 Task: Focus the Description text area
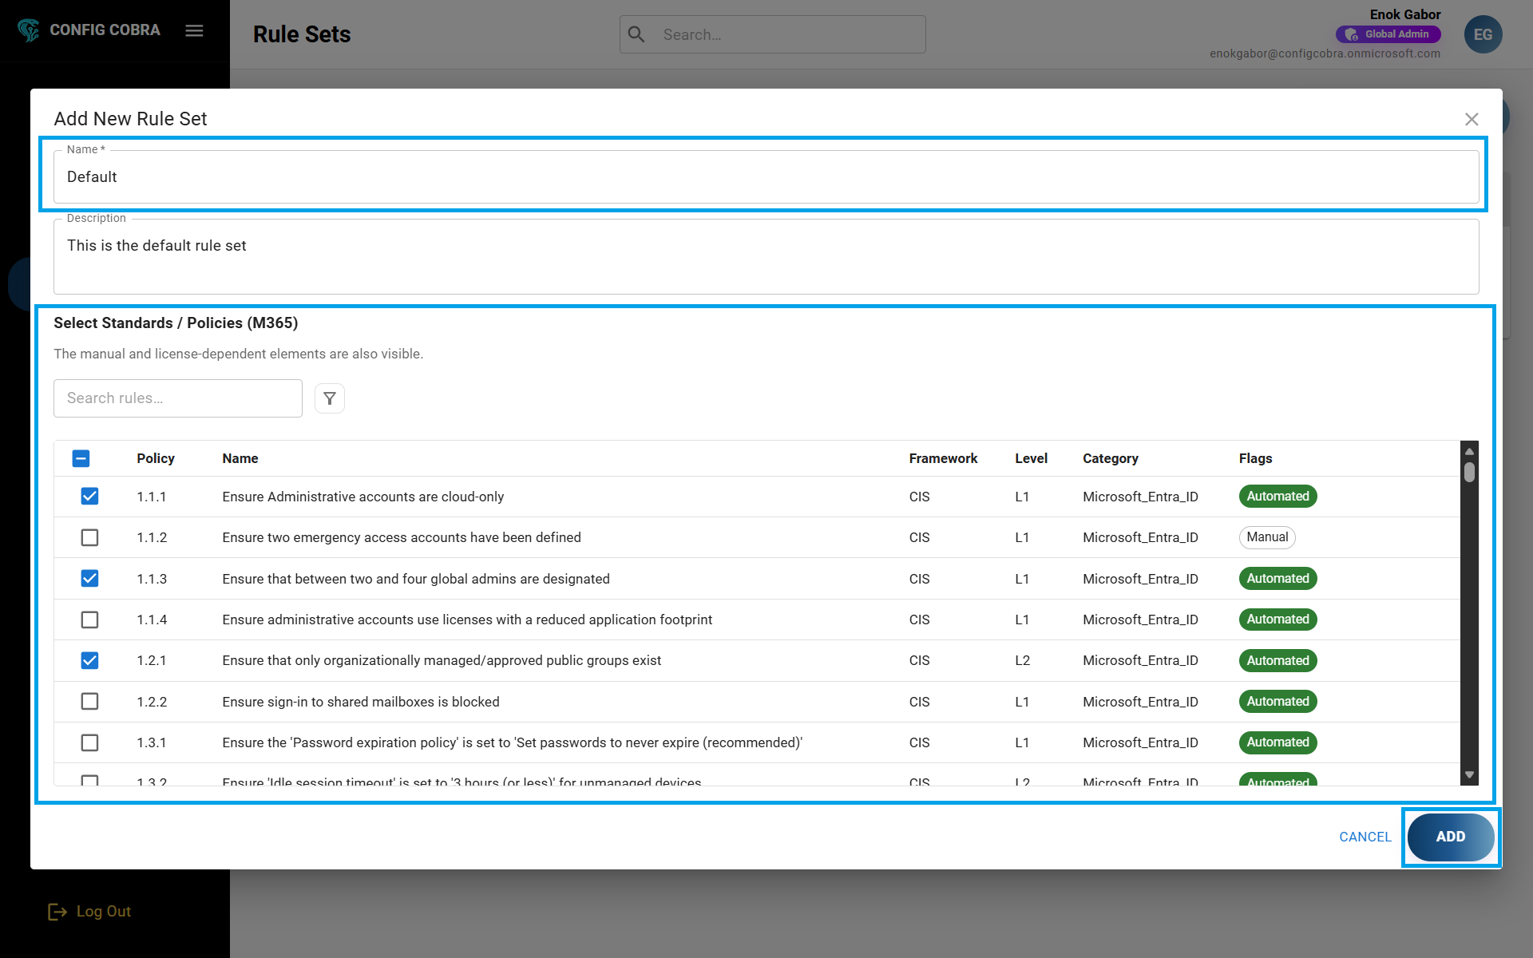[766, 257]
